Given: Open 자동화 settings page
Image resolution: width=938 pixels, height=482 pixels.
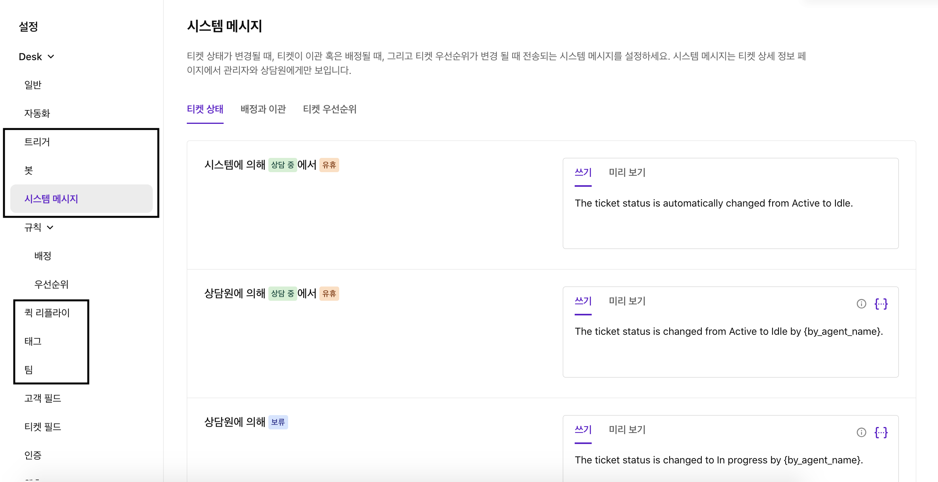Looking at the screenshot, I should (x=37, y=114).
